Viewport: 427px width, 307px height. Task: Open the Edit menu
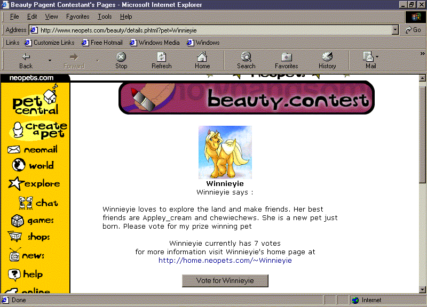[32, 17]
